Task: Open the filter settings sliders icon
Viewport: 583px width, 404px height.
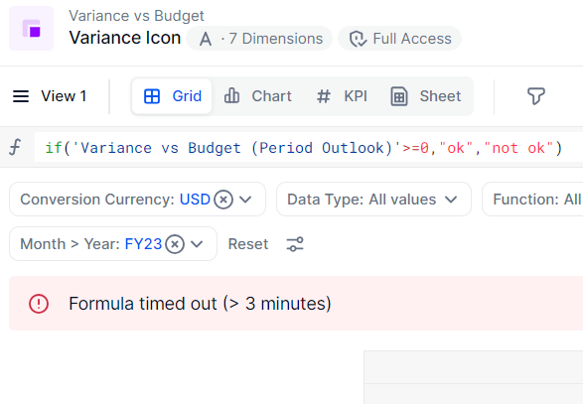Action: (295, 244)
